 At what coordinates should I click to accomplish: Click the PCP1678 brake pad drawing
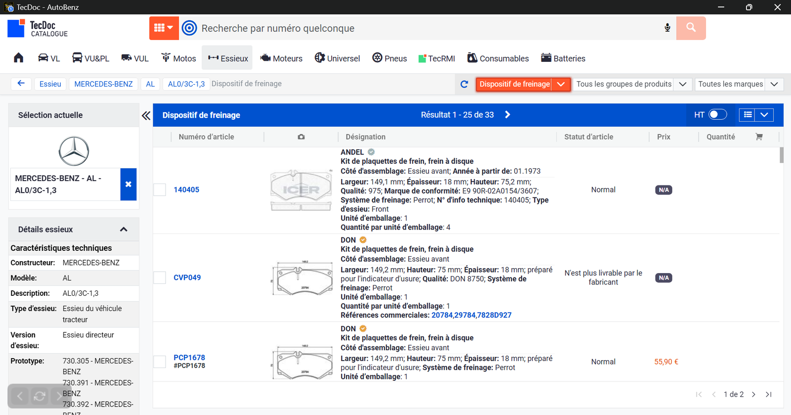[301, 362]
